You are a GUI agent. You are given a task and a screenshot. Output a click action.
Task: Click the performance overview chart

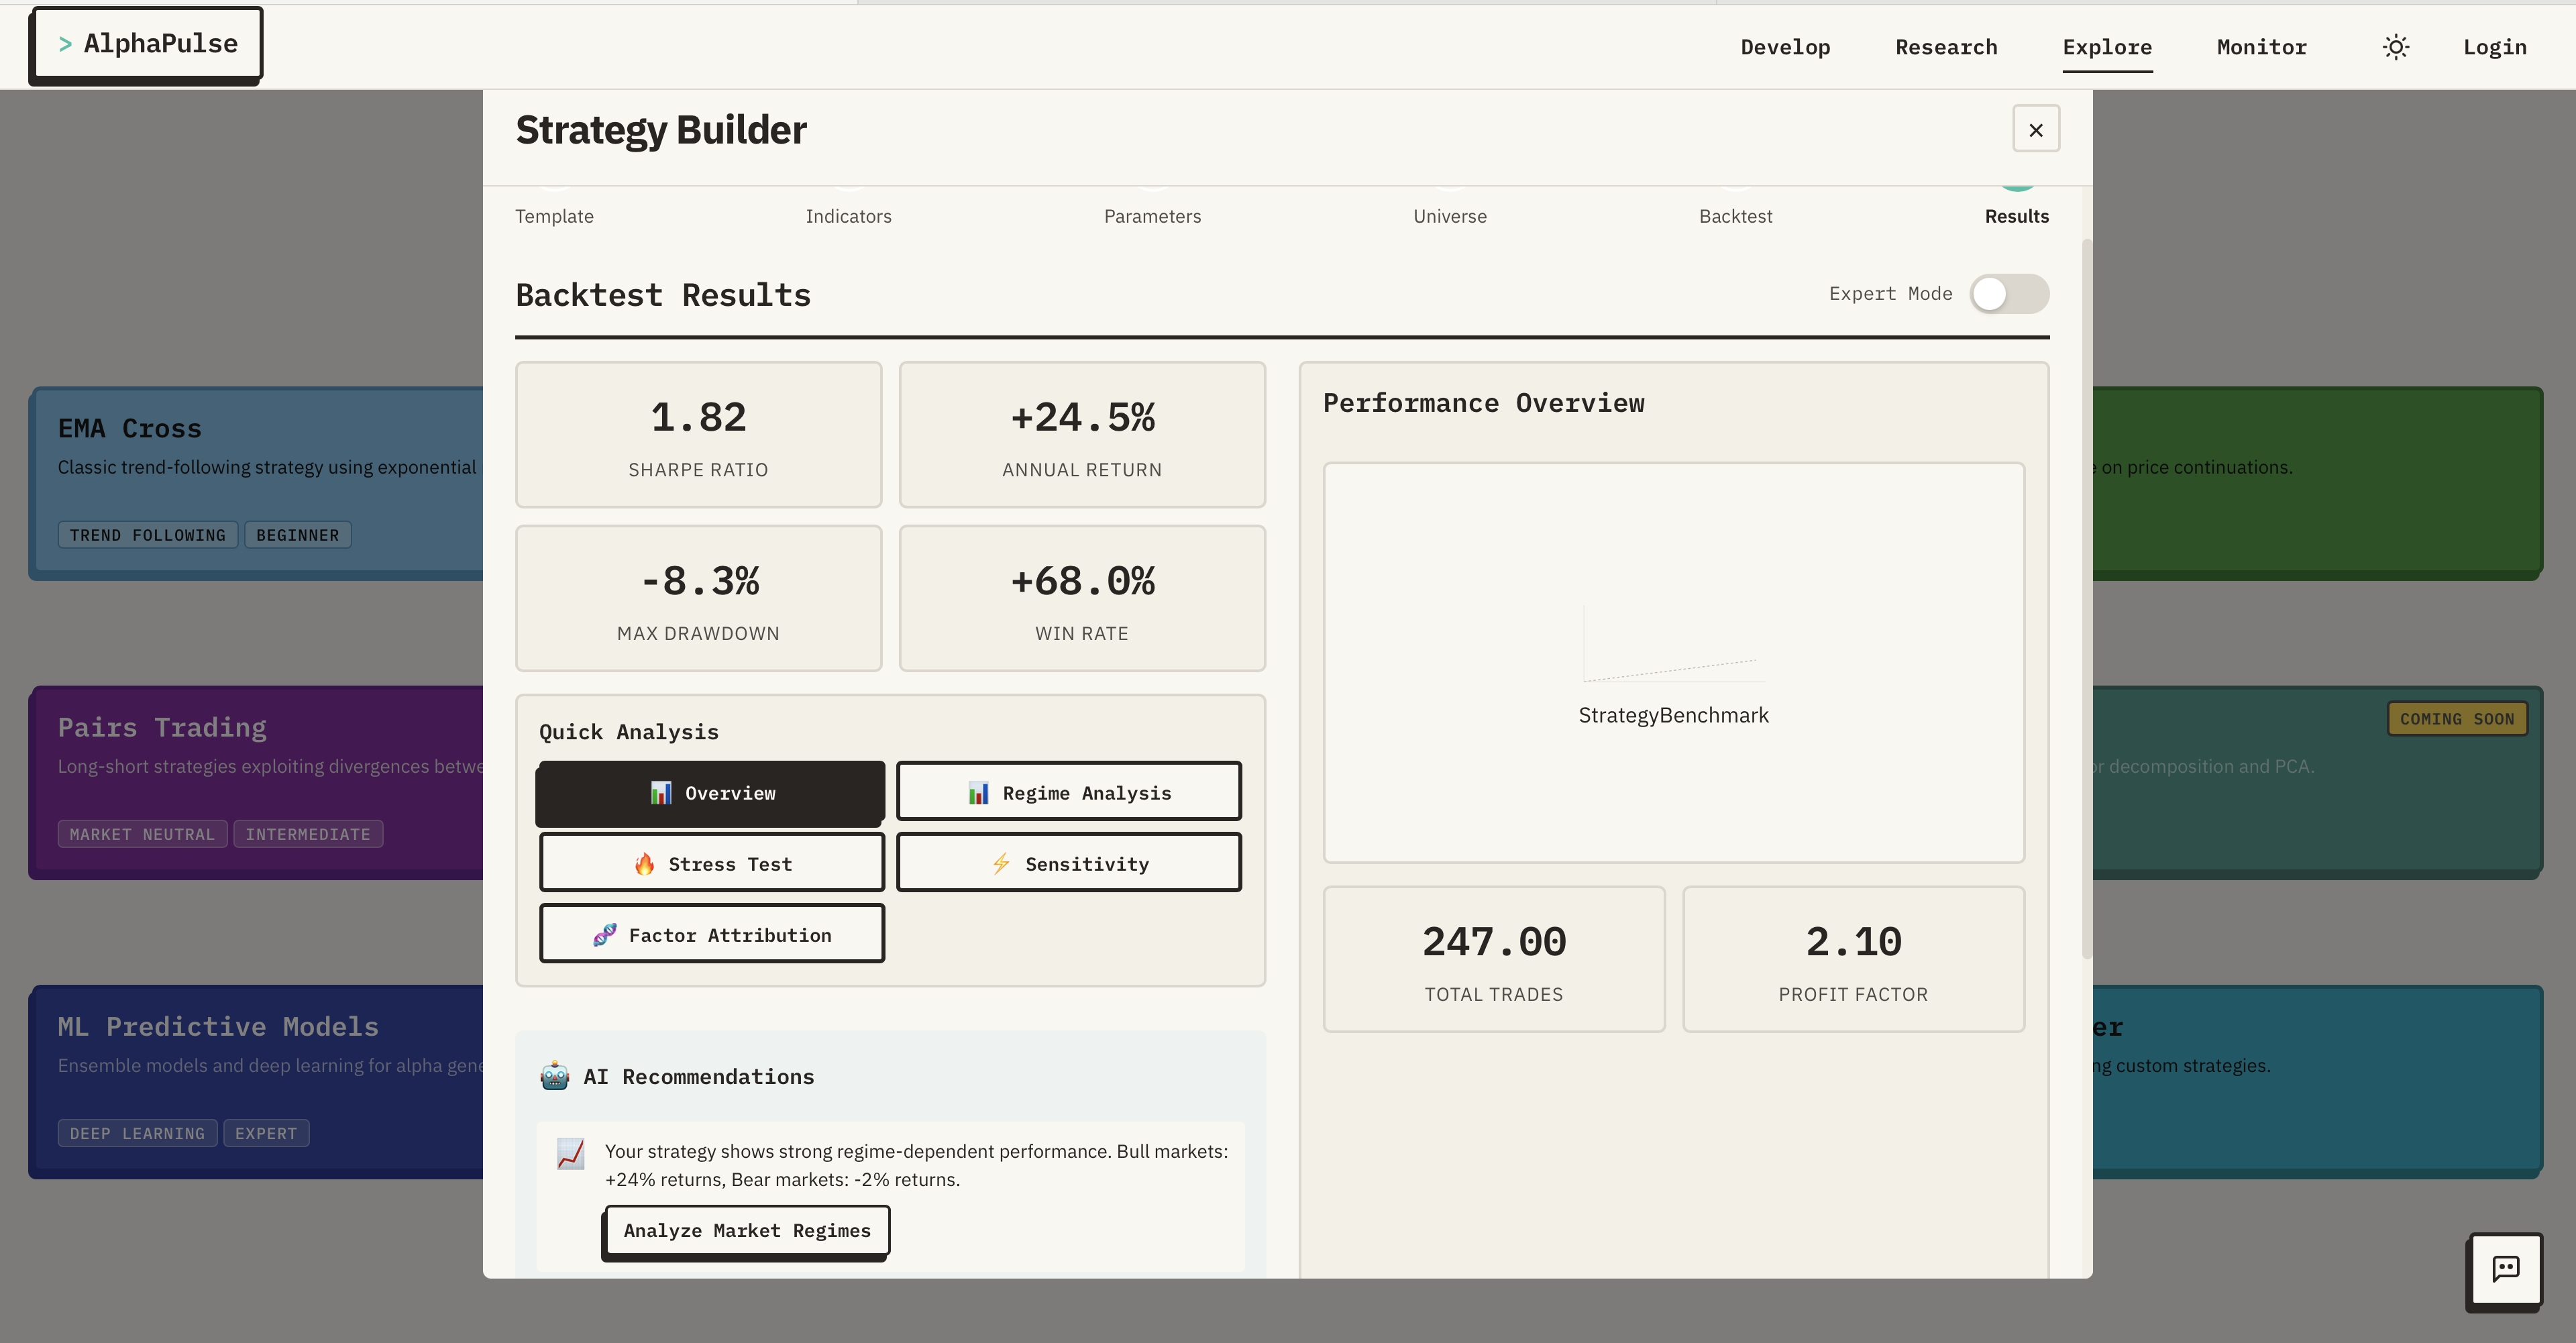[1673, 662]
